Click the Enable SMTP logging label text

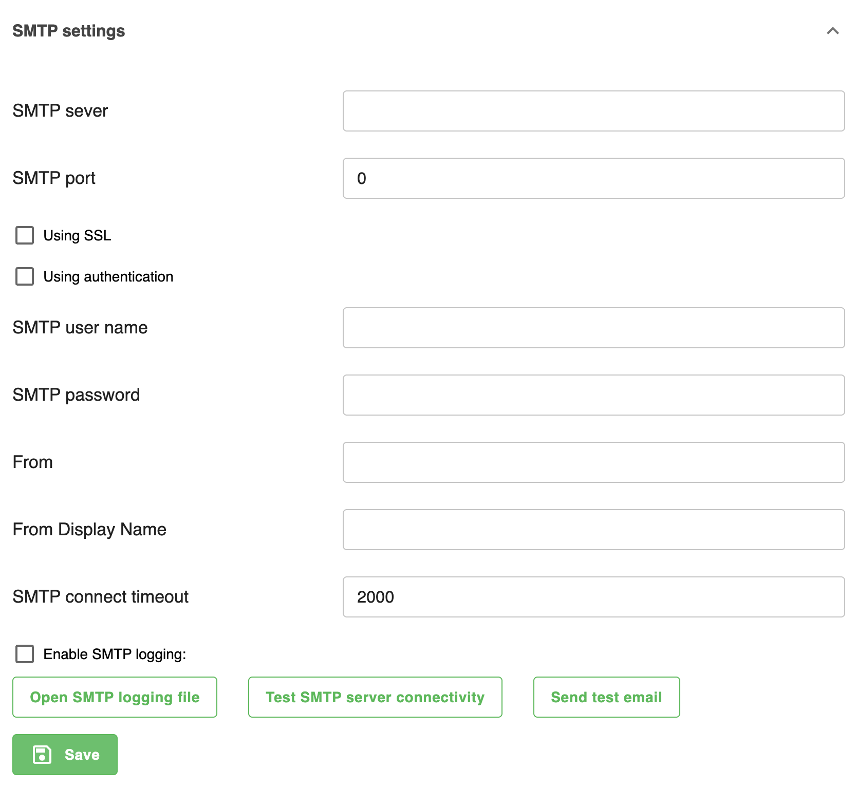(x=114, y=654)
